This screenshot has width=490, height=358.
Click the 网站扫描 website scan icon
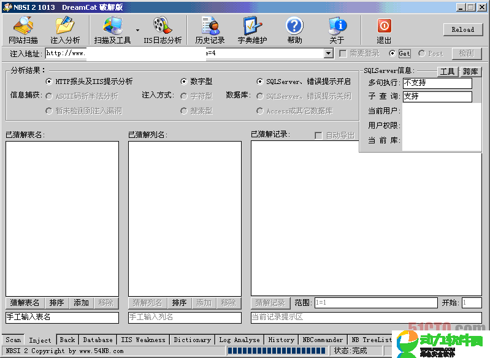click(23, 30)
